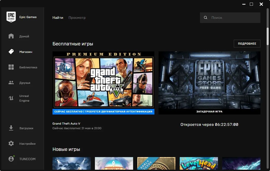Open the Grand Theft Auto V banner

(x=103, y=80)
